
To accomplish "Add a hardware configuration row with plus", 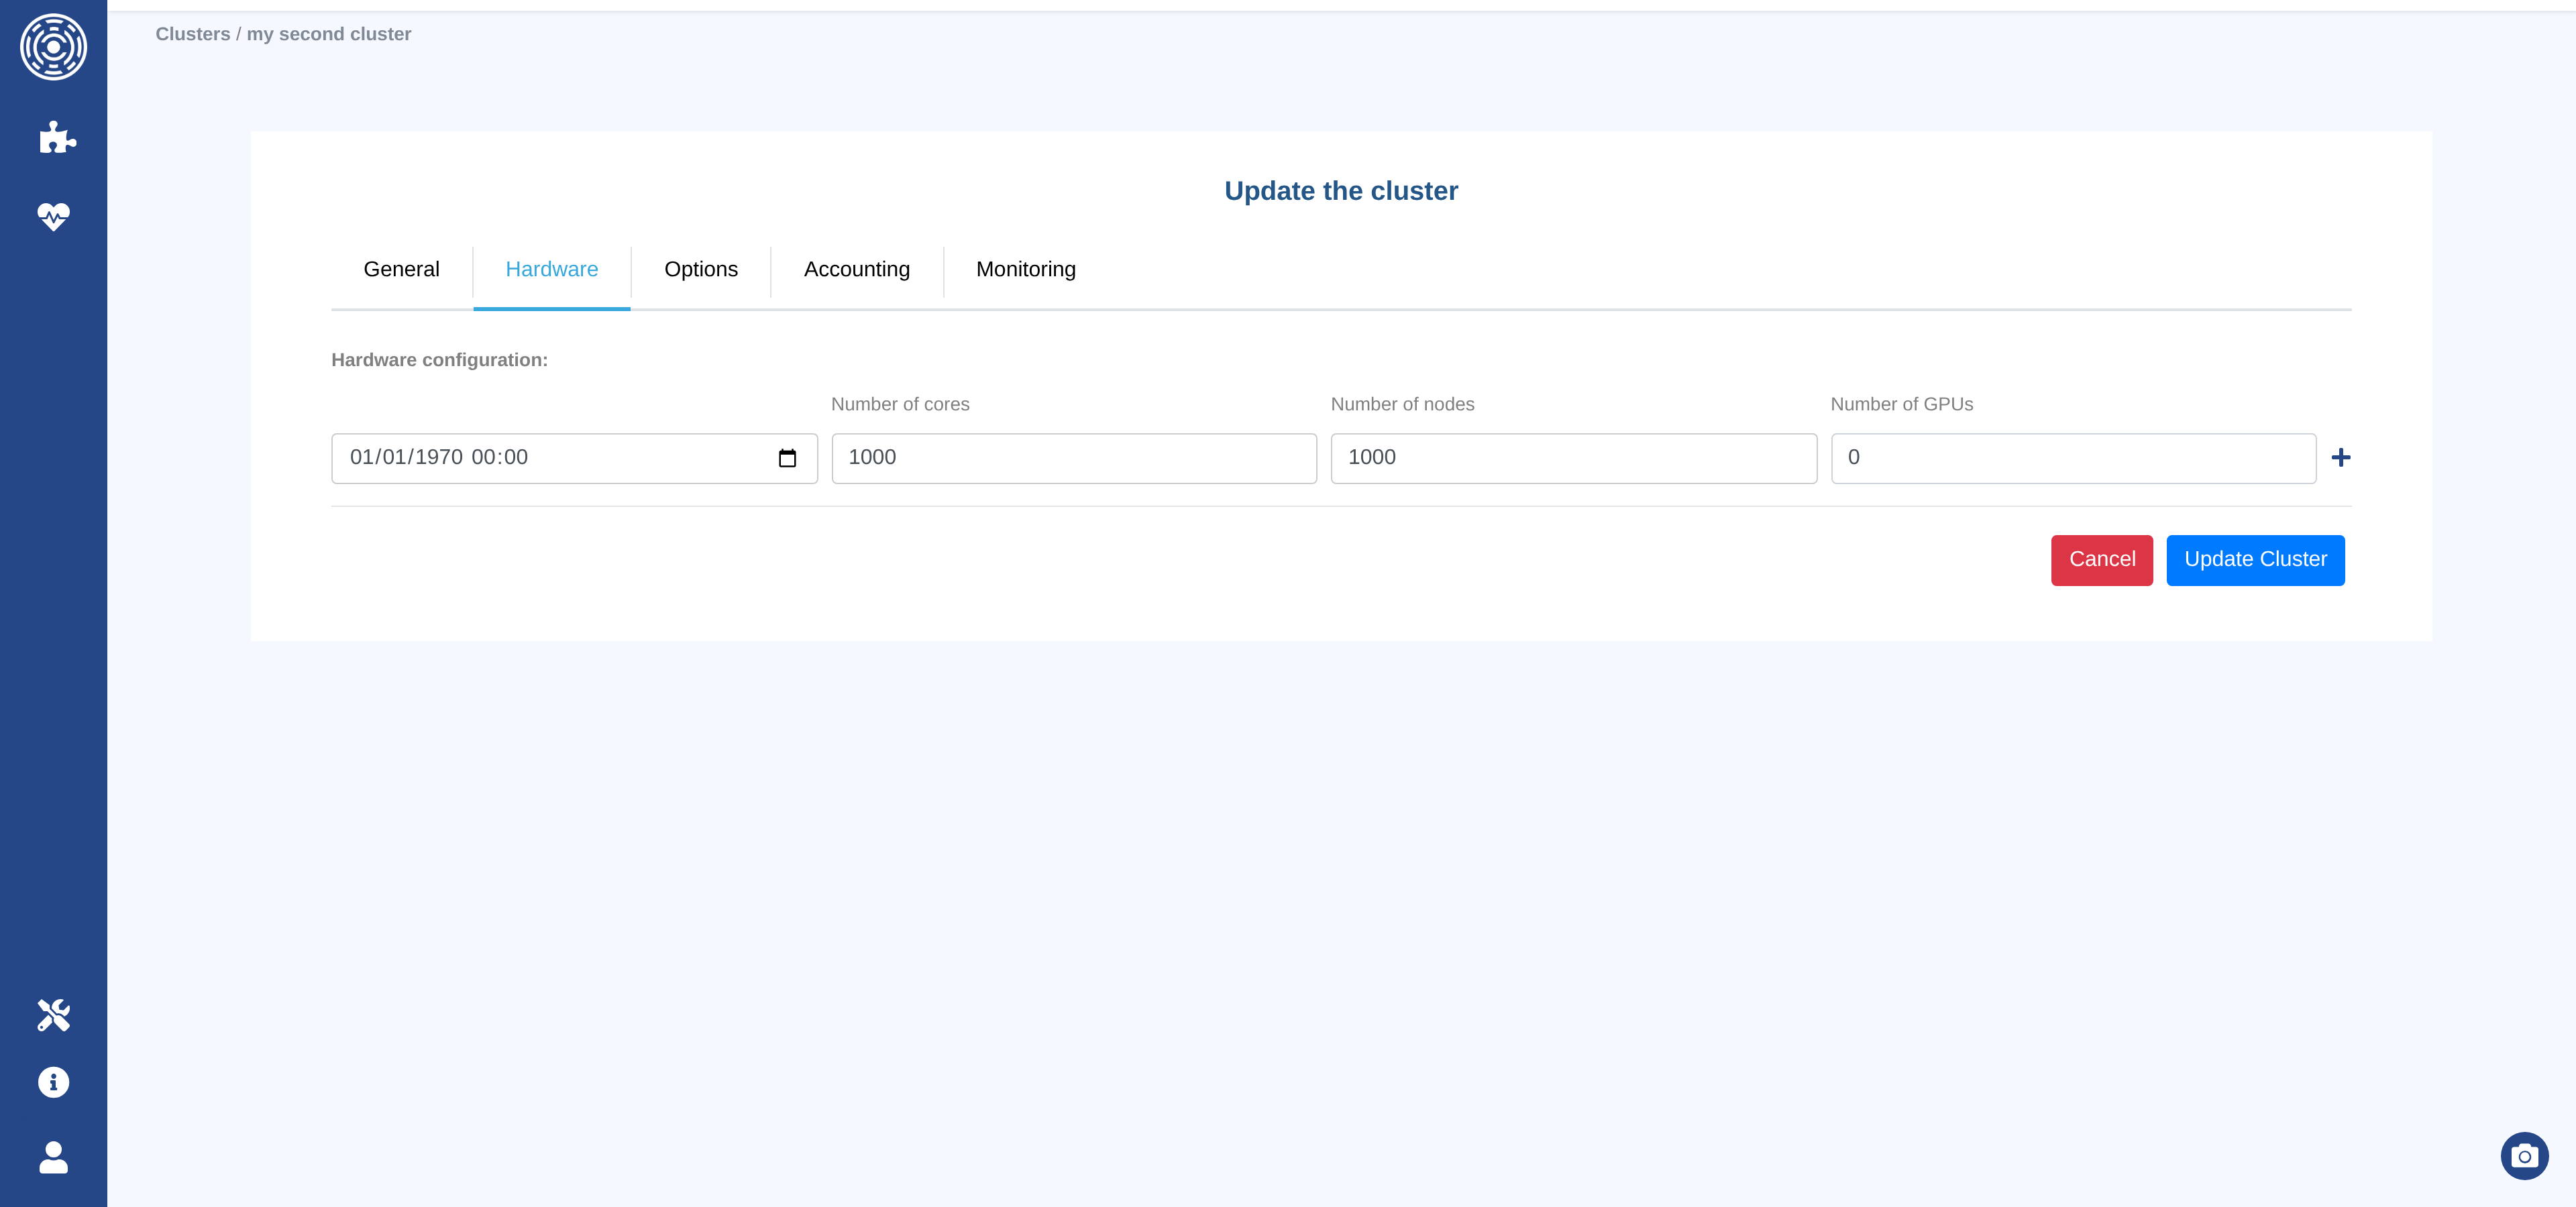I will (2341, 457).
